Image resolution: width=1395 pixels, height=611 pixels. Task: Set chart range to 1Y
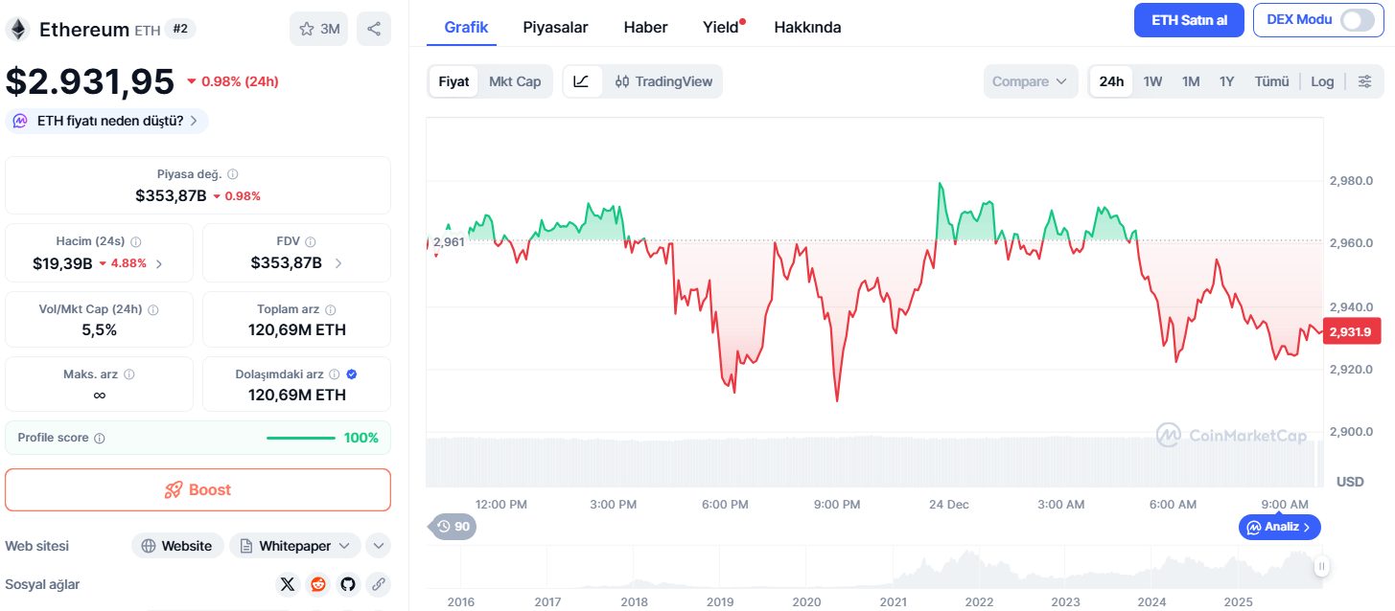(x=1226, y=81)
